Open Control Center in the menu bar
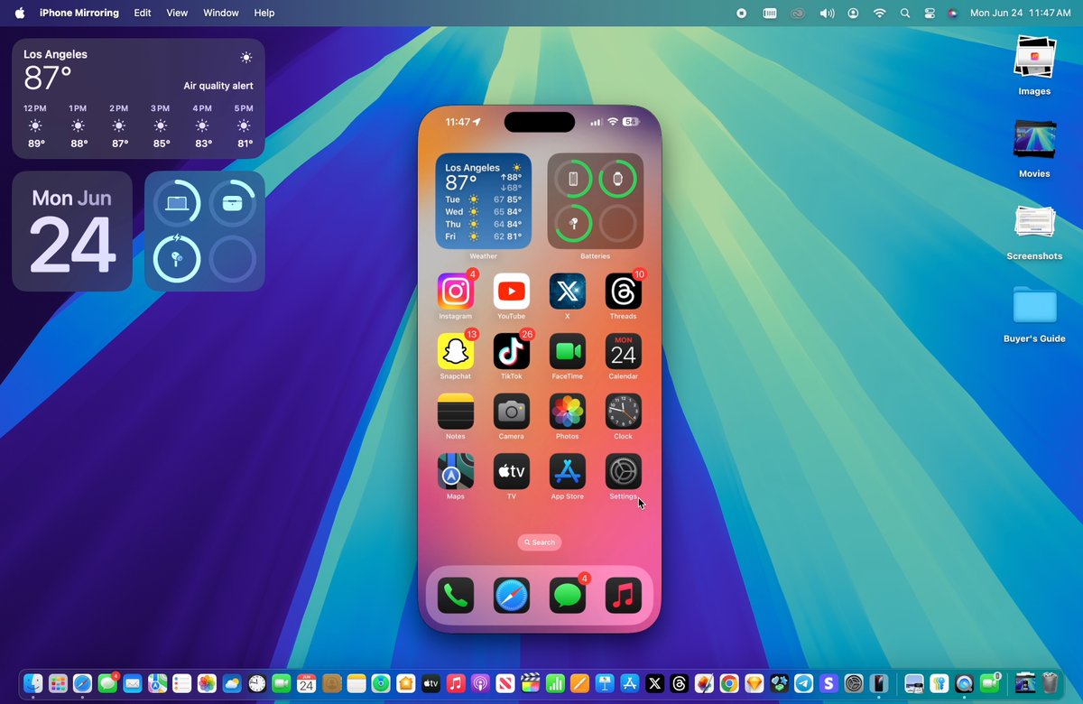 [x=930, y=13]
